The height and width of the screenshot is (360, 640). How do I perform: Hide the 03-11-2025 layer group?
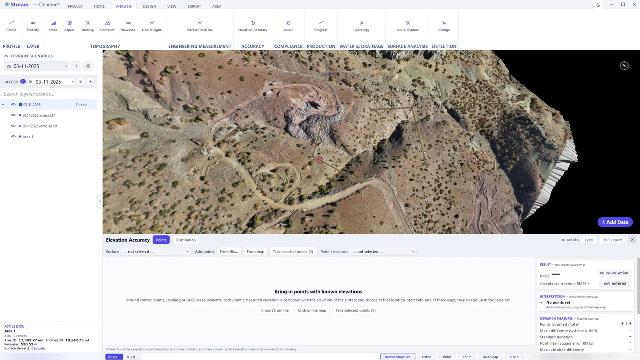(x=13, y=104)
